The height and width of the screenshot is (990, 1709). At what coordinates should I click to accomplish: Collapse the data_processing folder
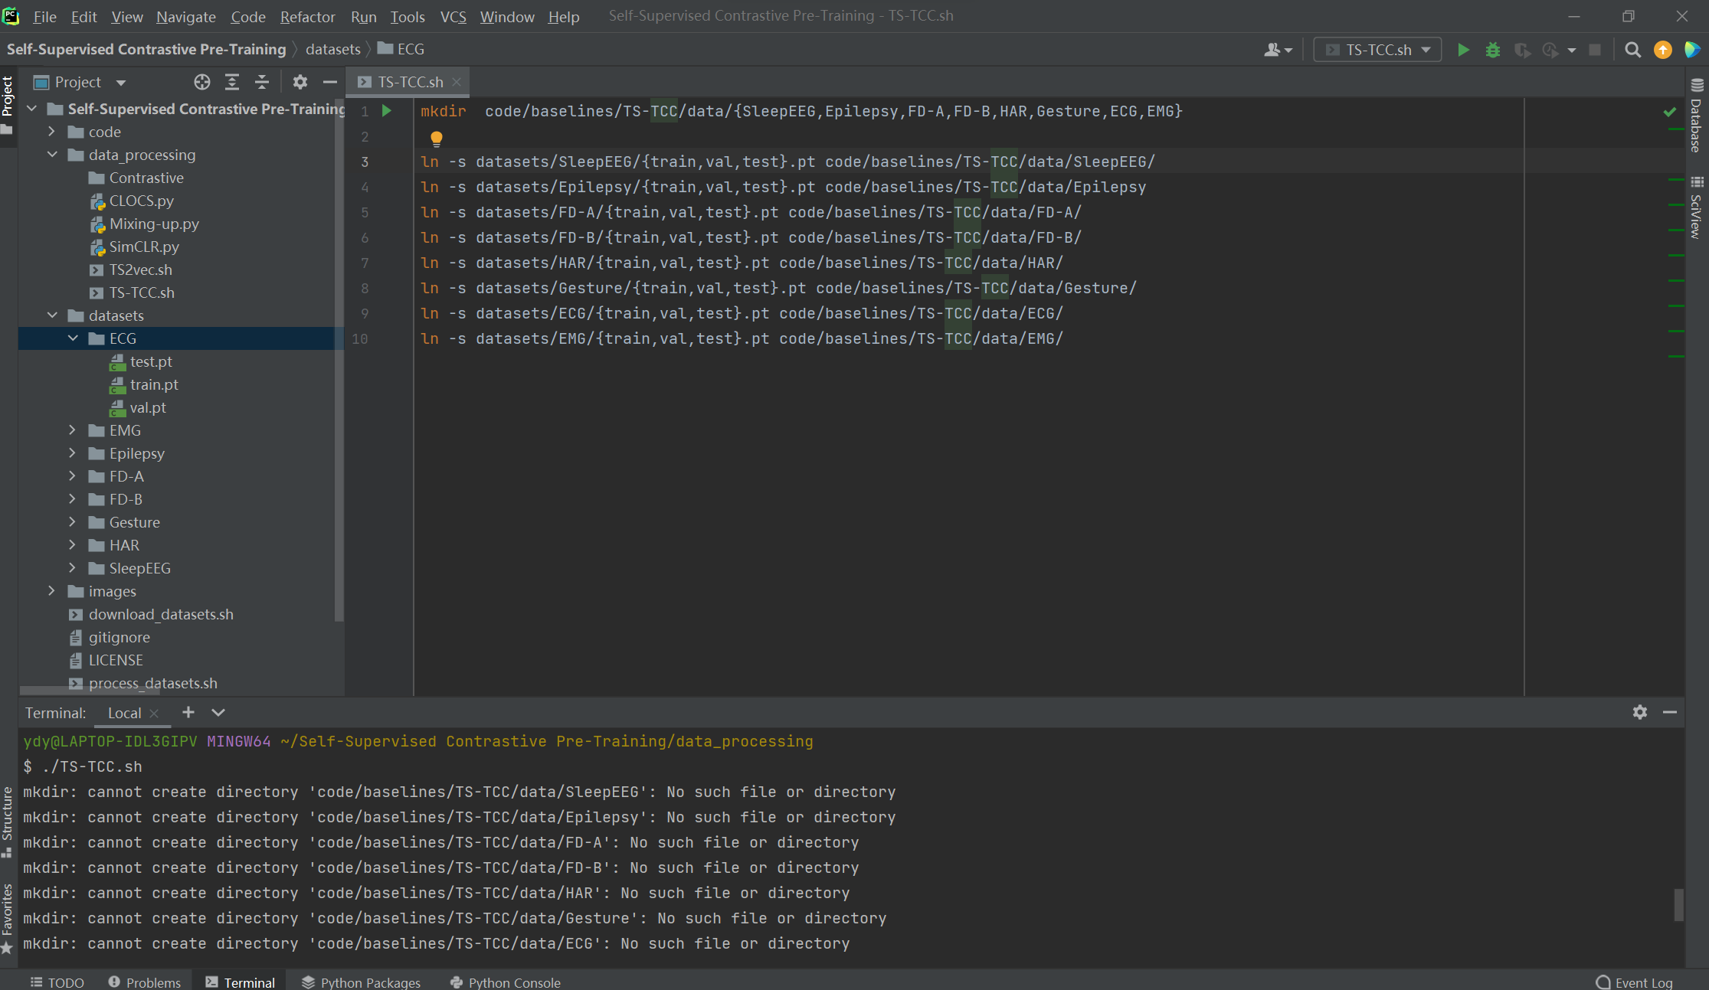(x=52, y=155)
